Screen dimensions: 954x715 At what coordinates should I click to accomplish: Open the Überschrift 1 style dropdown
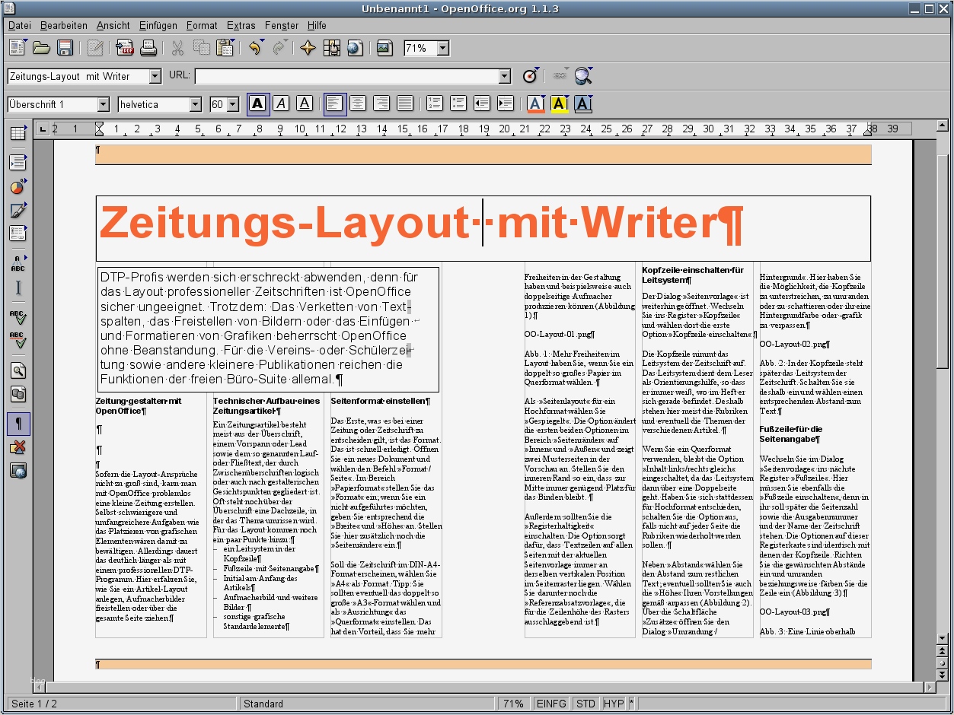coord(104,103)
